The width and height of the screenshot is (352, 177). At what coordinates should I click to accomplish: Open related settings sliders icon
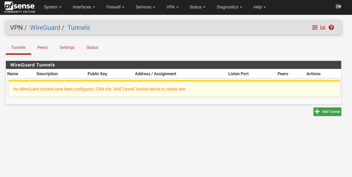click(315, 27)
